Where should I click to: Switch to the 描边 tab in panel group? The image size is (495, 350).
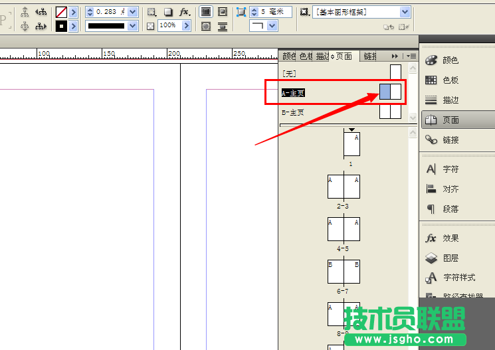(x=322, y=56)
